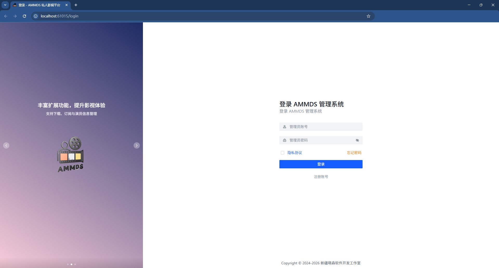Image resolution: width=499 pixels, height=268 pixels.
Task: Click the AMMDS logo on the carousel
Action: tap(70, 154)
